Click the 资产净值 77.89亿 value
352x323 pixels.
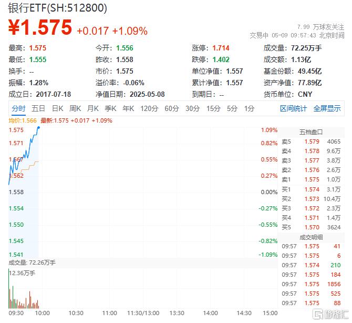(x=309, y=83)
